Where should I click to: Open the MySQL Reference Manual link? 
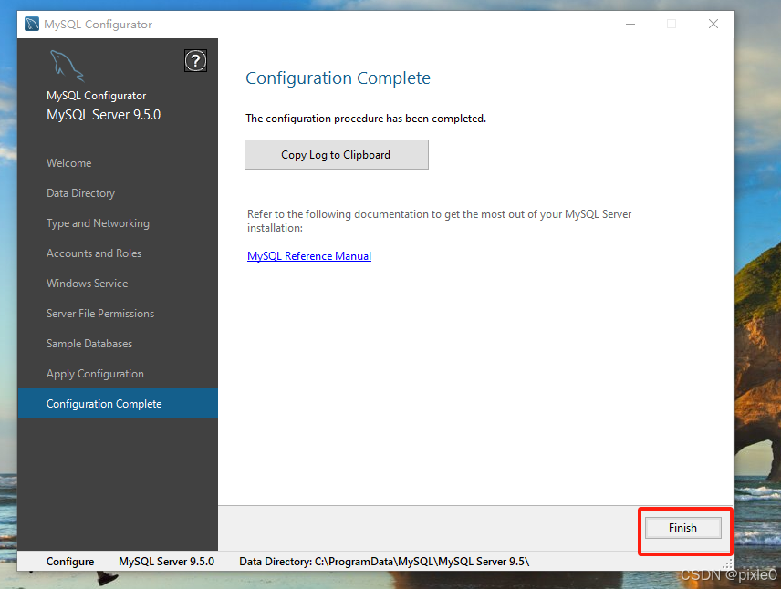pos(309,256)
